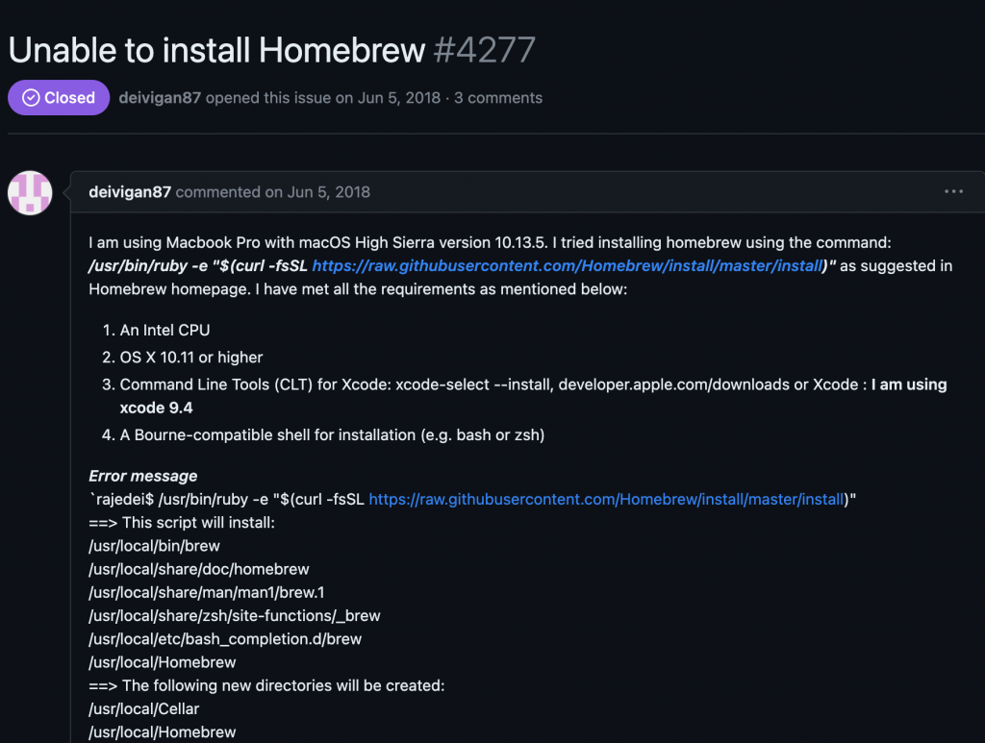Click the 'Command Line Tools (CLT) for Xcode' item
The width and height of the screenshot is (985, 743).
[x=533, y=396]
